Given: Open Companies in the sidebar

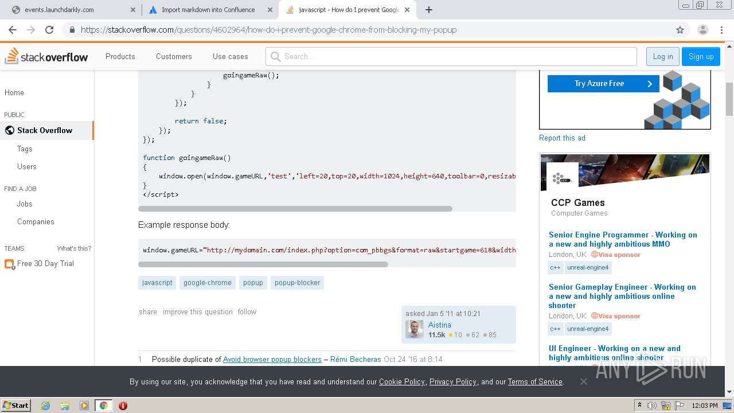Looking at the screenshot, I should point(36,221).
